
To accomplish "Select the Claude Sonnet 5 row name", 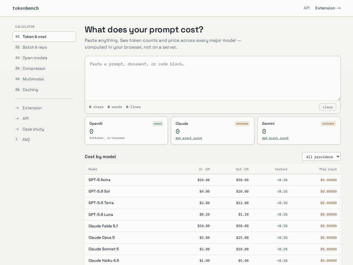I will [x=104, y=249].
